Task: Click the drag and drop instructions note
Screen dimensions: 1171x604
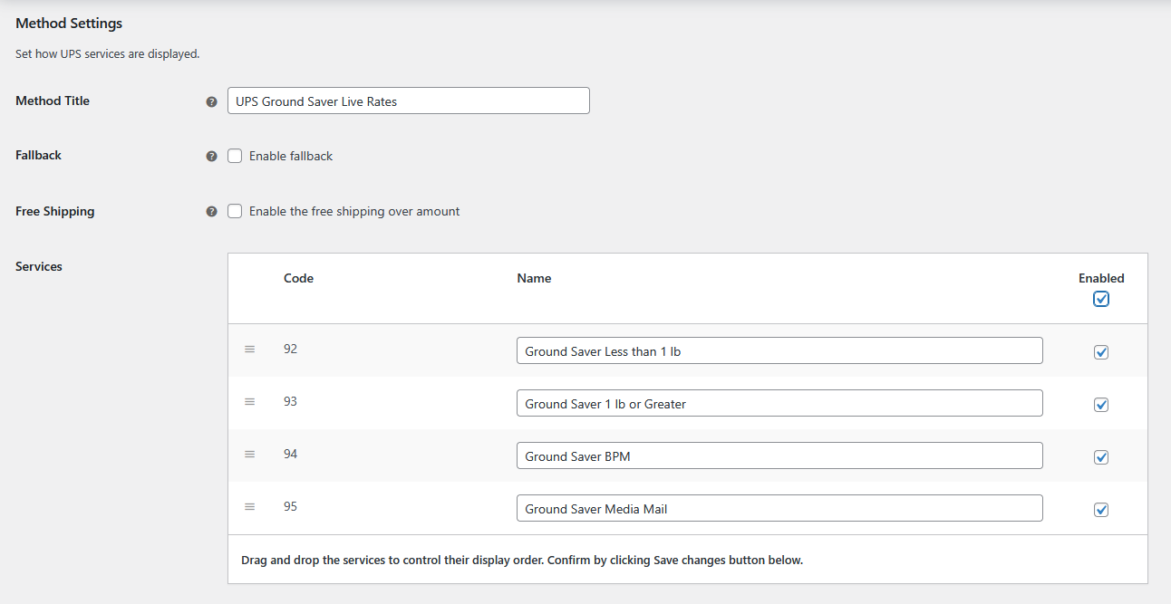Action: pyautogui.click(x=522, y=560)
